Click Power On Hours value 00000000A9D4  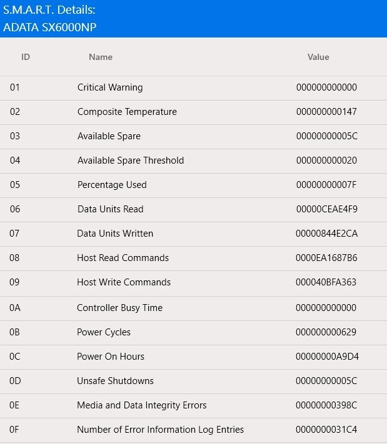pyautogui.click(x=327, y=356)
